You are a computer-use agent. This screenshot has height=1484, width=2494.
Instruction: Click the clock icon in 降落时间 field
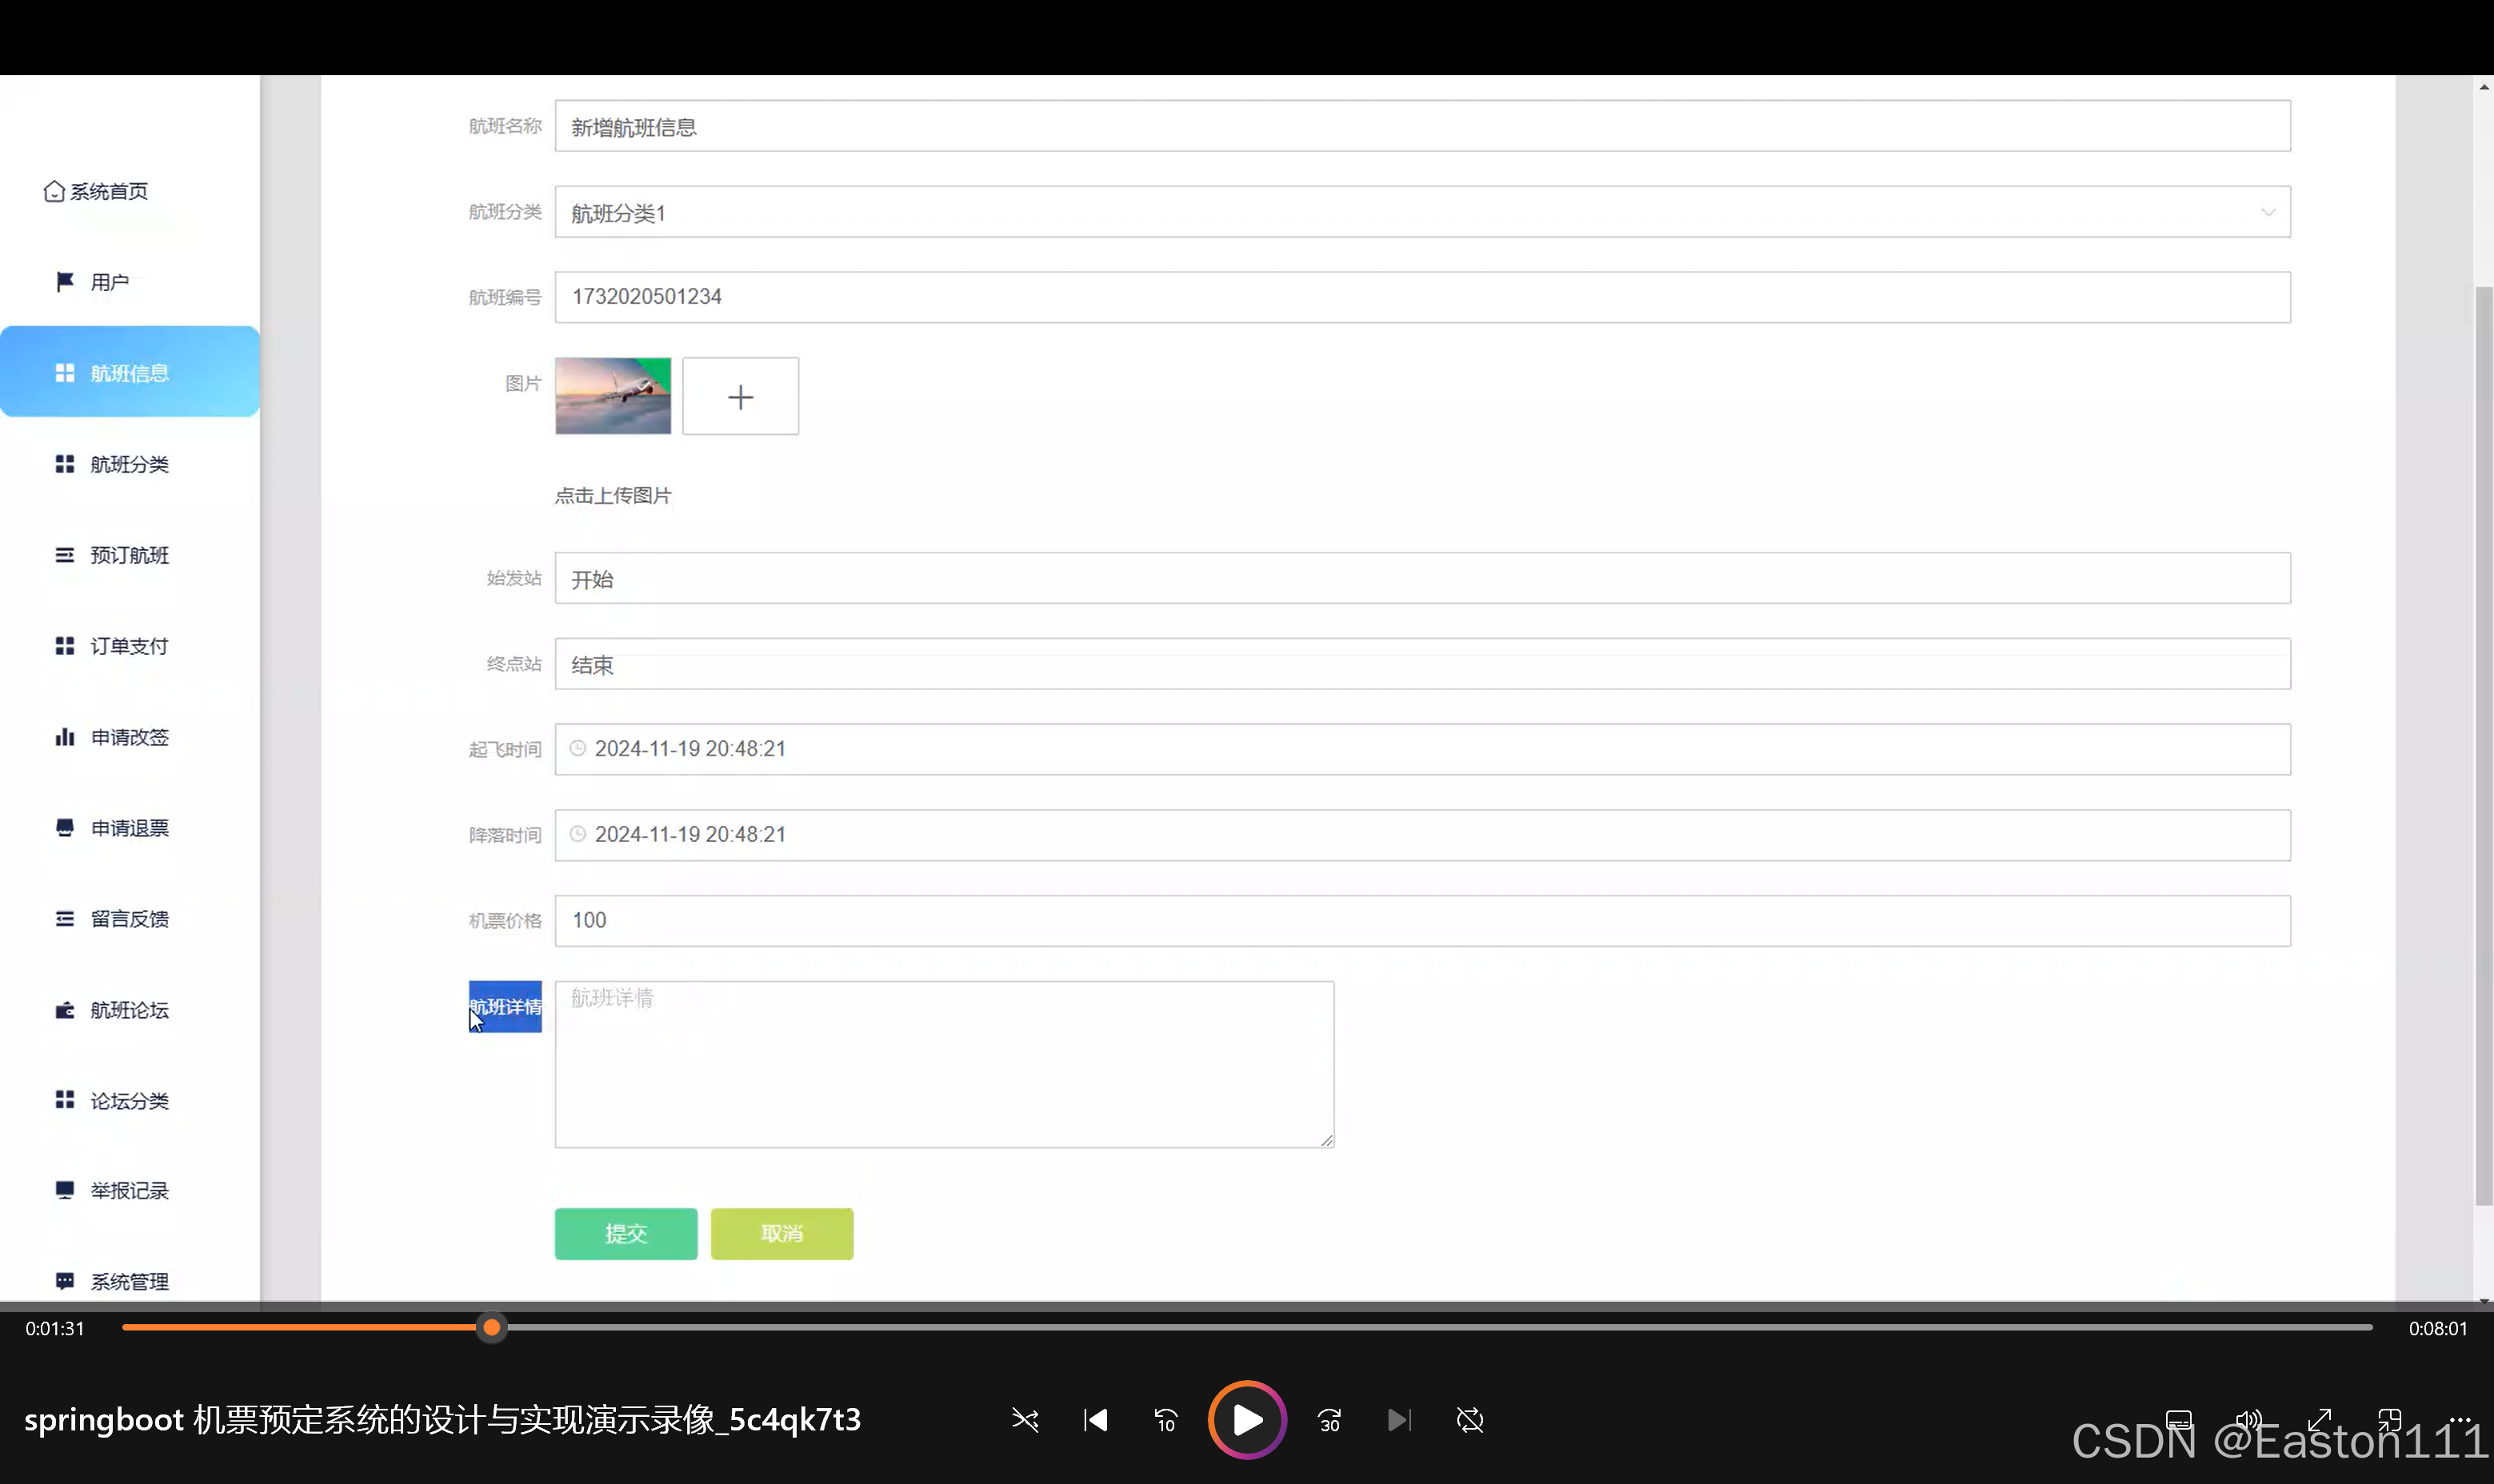coord(578,834)
